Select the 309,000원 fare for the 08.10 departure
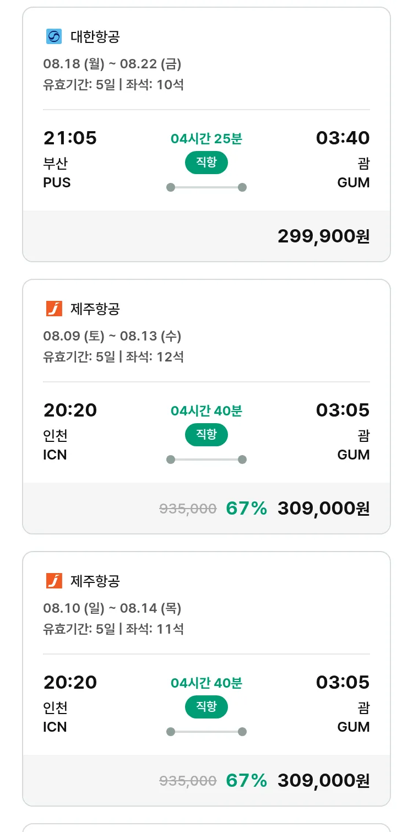This screenshot has height=832, width=413. (323, 780)
